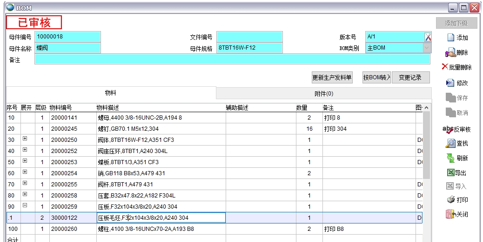Screen dimensions: 483x242
Task: Minimize the BOM window
Action: click(453, 8)
